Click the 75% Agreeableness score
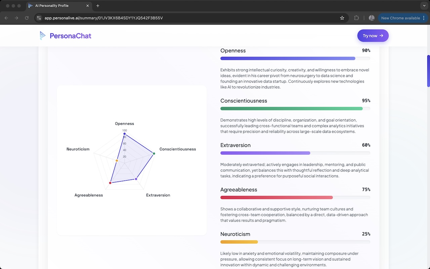 [x=366, y=189]
